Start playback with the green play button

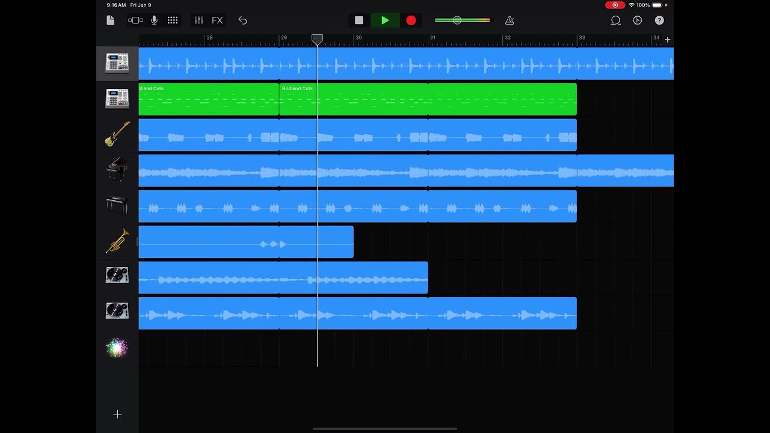click(x=385, y=20)
